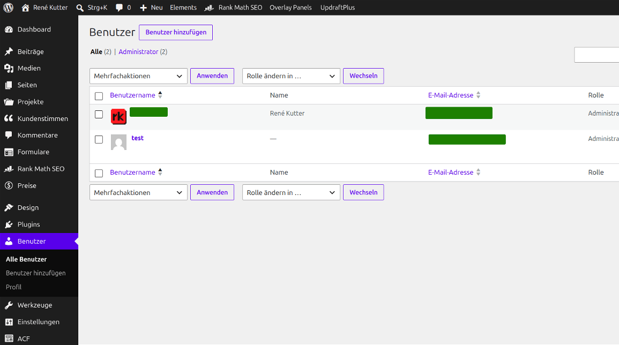619x345 pixels.
Task: Filter users by Administrator link
Action: tap(138, 52)
